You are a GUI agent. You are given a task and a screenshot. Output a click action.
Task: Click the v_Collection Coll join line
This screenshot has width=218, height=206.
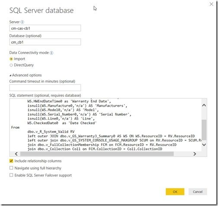tap(95, 149)
